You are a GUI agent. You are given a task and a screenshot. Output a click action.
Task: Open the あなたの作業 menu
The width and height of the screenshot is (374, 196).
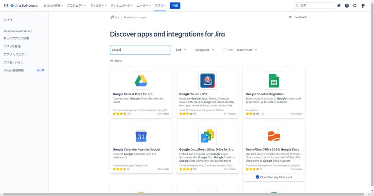click(x=53, y=6)
